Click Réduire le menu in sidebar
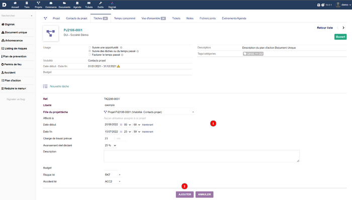 [14, 89]
